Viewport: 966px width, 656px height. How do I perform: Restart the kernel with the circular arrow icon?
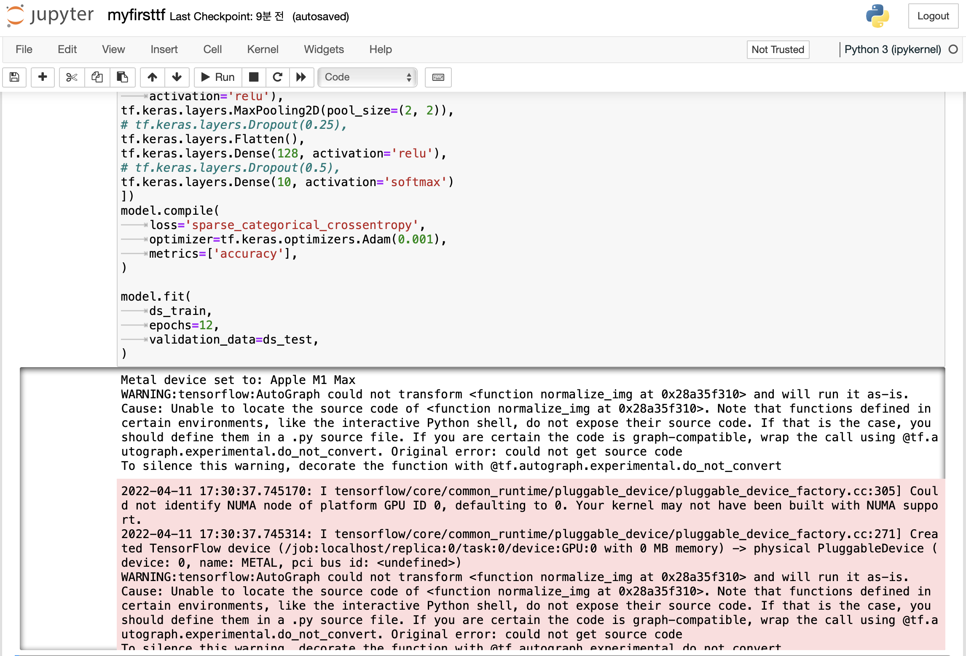277,77
